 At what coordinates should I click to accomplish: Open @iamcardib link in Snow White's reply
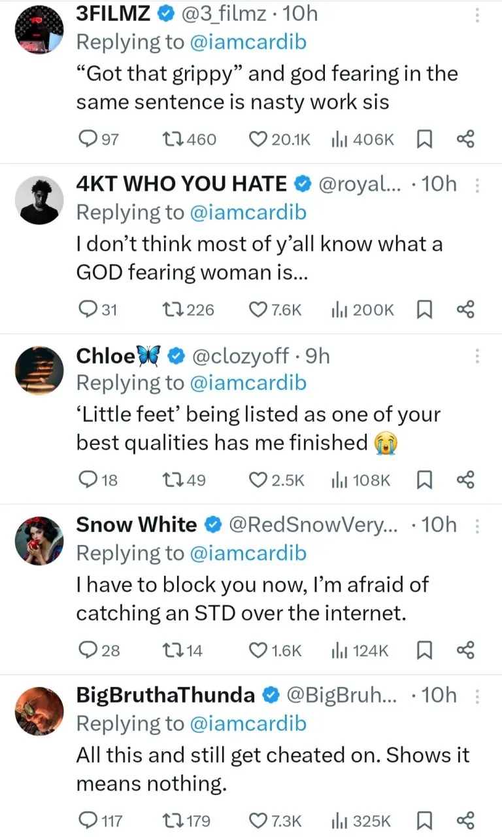248,553
